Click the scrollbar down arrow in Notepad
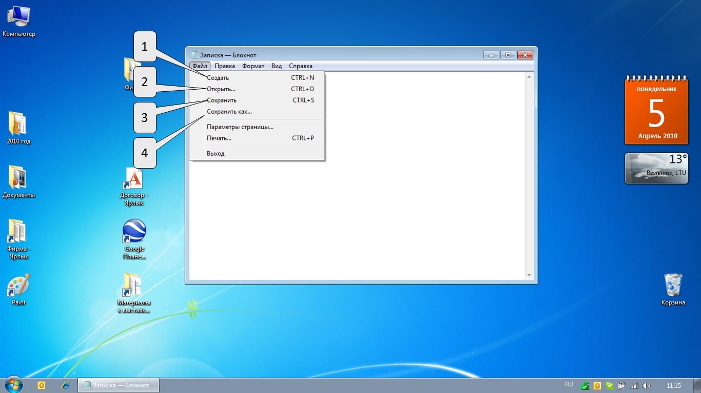The width and height of the screenshot is (701, 393). coord(530,276)
